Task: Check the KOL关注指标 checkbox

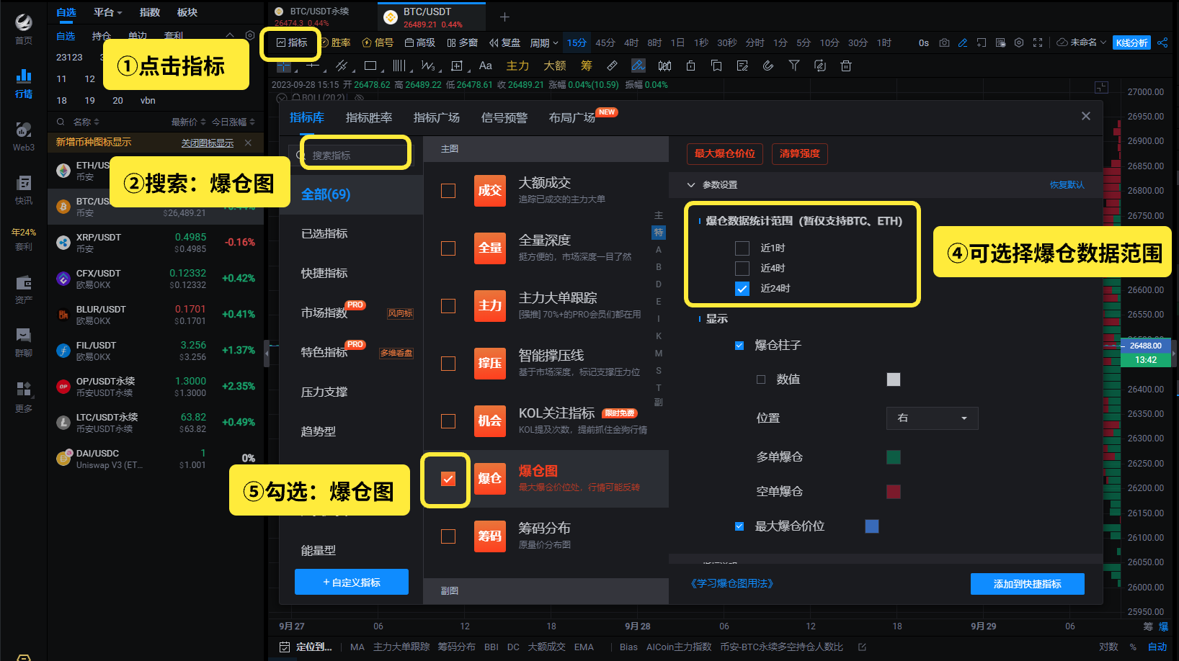Action: click(x=448, y=421)
